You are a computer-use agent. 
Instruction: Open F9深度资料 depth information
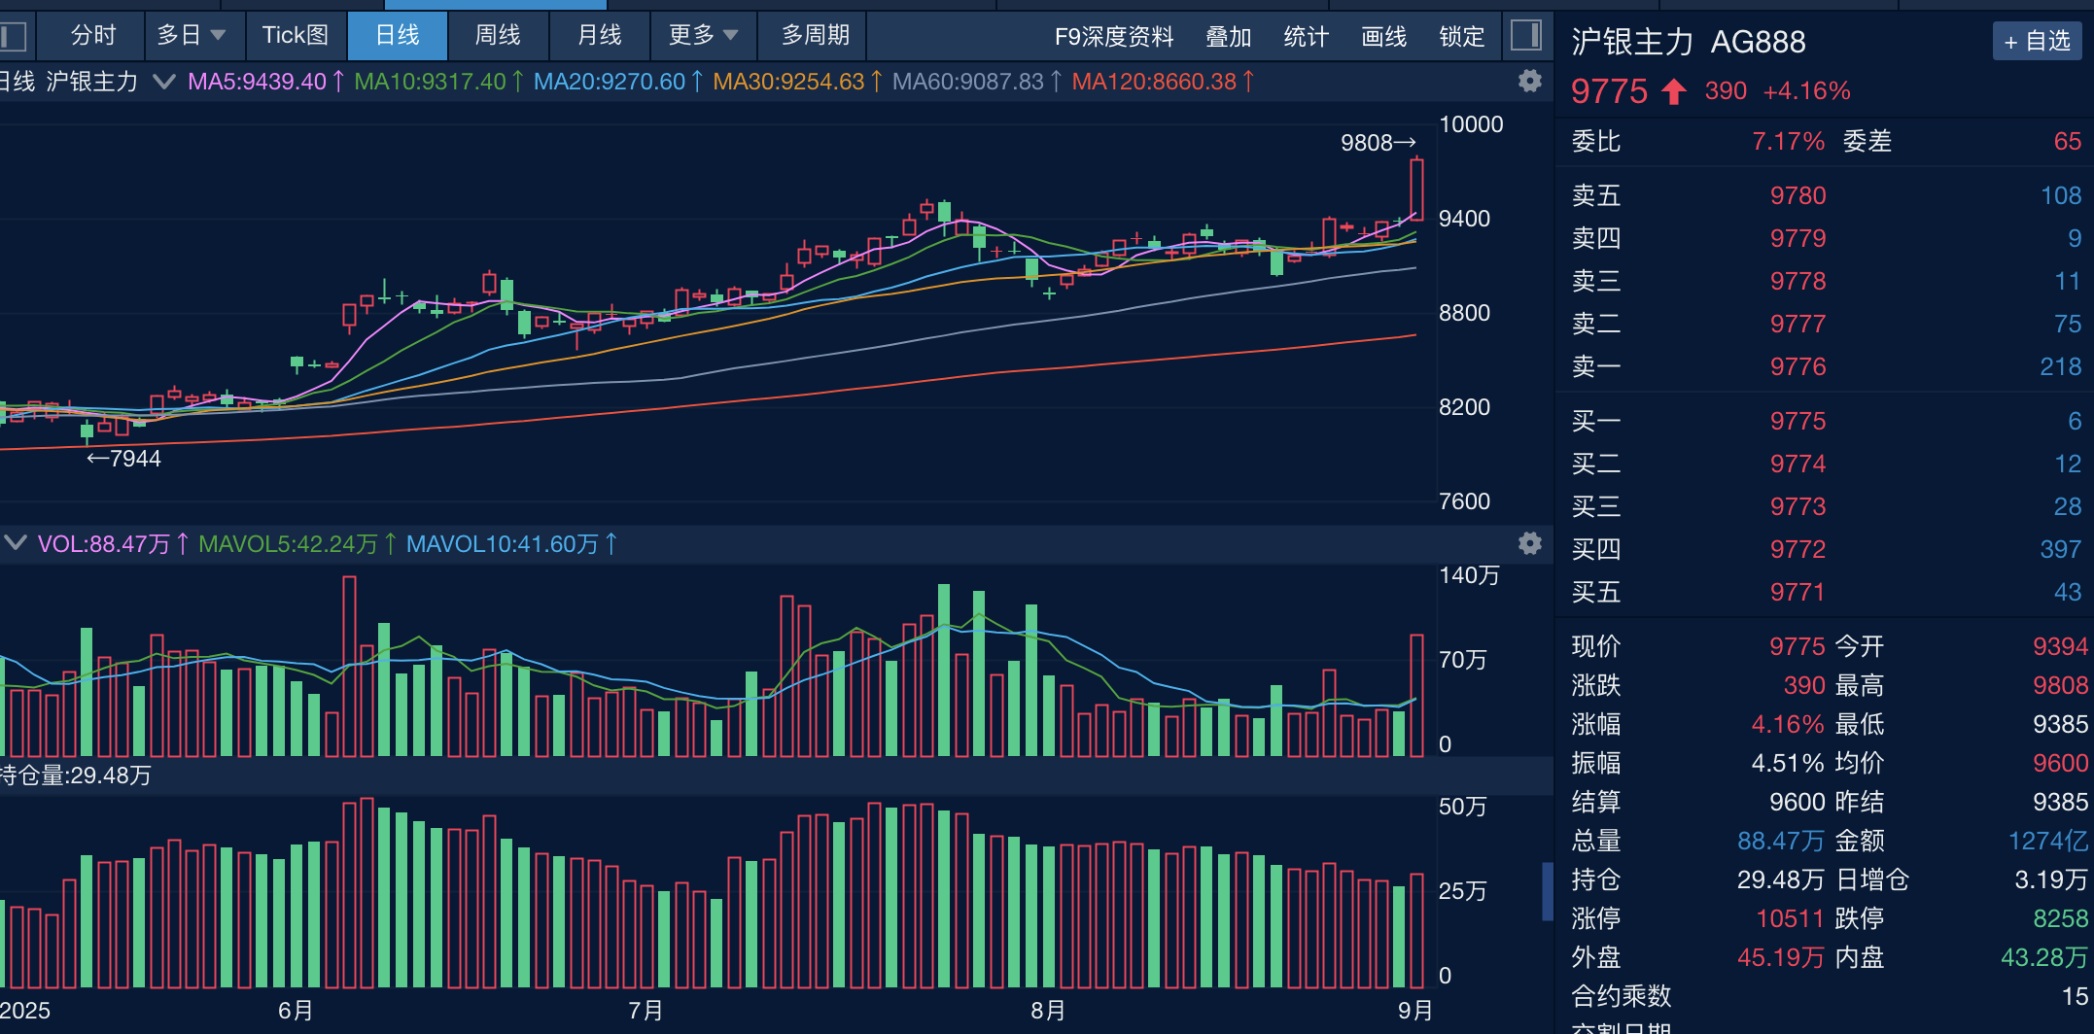[1114, 36]
